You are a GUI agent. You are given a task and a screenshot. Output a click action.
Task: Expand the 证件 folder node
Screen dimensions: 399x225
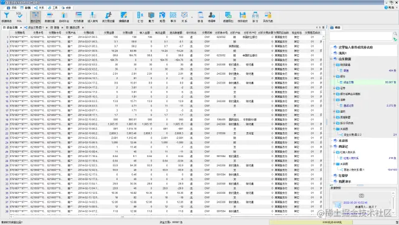coord(334,88)
